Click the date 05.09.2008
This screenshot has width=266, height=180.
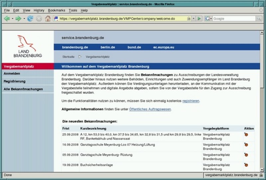pyautogui.click(x=70, y=155)
